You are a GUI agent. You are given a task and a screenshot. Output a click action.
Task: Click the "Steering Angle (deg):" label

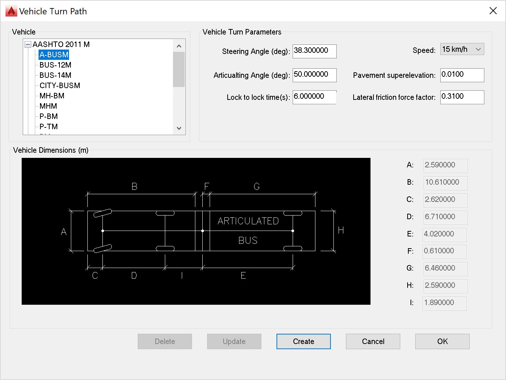[256, 51]
